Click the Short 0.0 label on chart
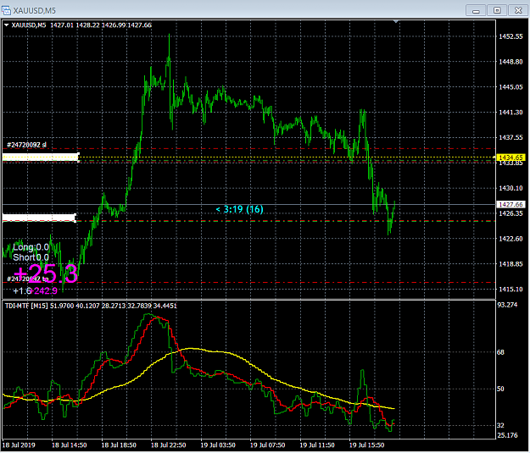Screen dimensions: 530x453 coord(31,257)
